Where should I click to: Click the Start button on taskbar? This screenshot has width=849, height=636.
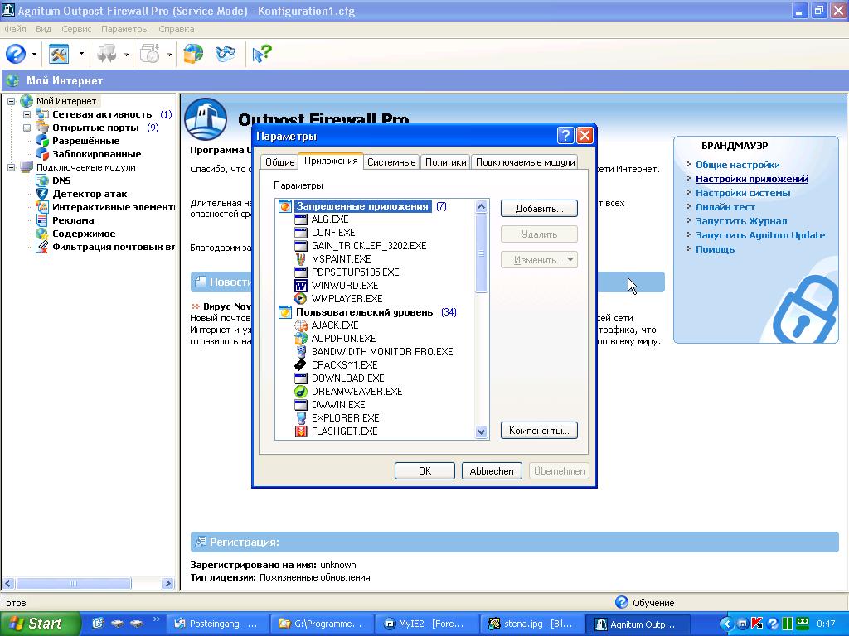tap(39, 624)
